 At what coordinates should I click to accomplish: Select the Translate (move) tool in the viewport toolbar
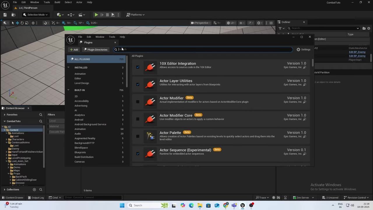click(x=17, y=23)
